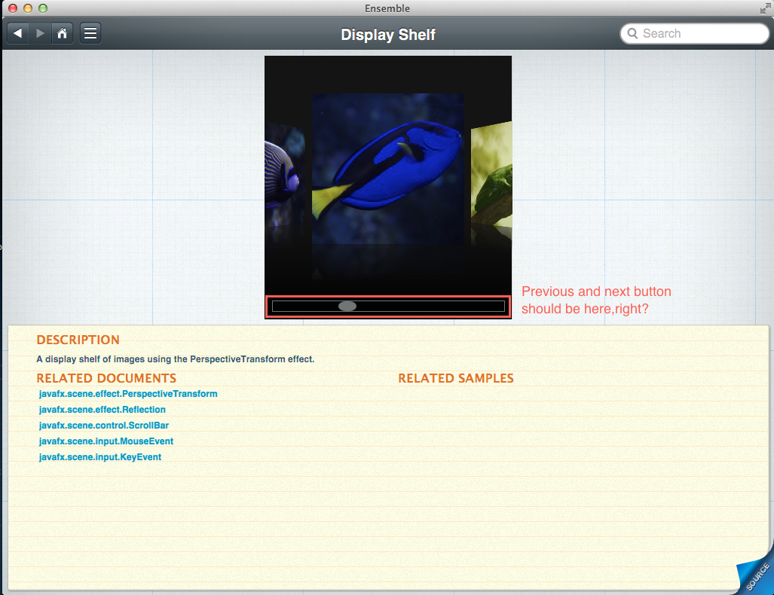The image size is (774, 595).
Task: Click the back navigation arrow
Action: tap(18, 33)
